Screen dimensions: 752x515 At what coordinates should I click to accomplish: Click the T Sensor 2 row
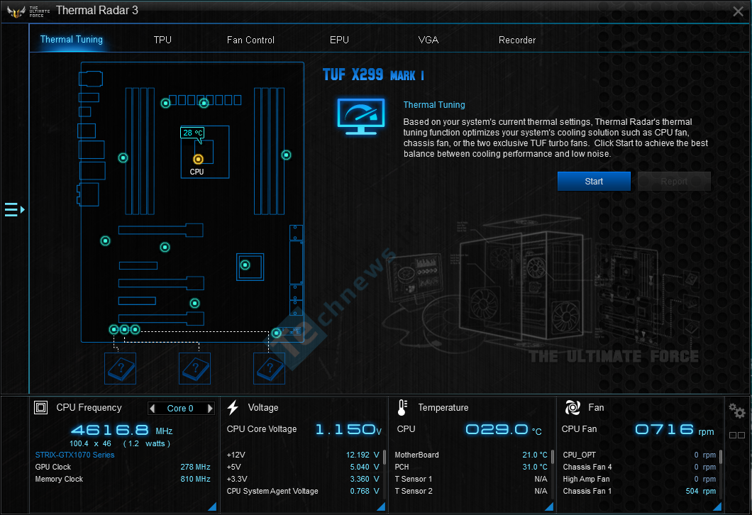click(471, 491)
